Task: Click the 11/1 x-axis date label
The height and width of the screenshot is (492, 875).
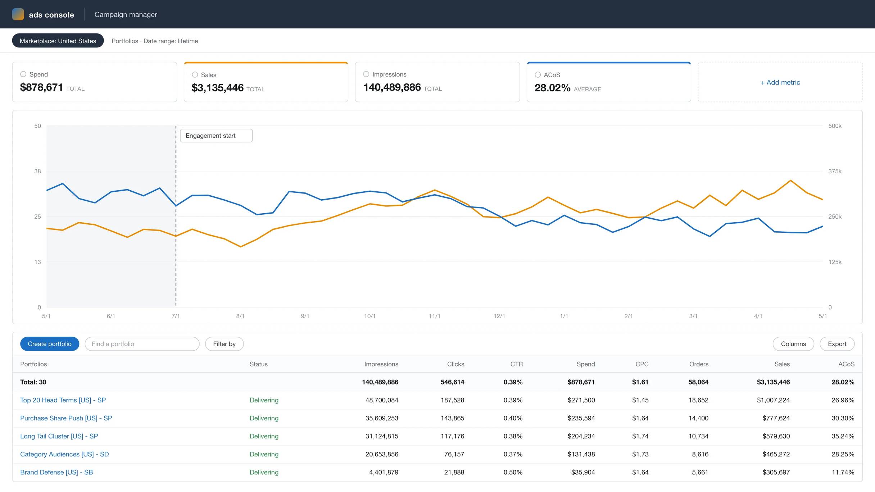Action: click(x=434, y=316)
